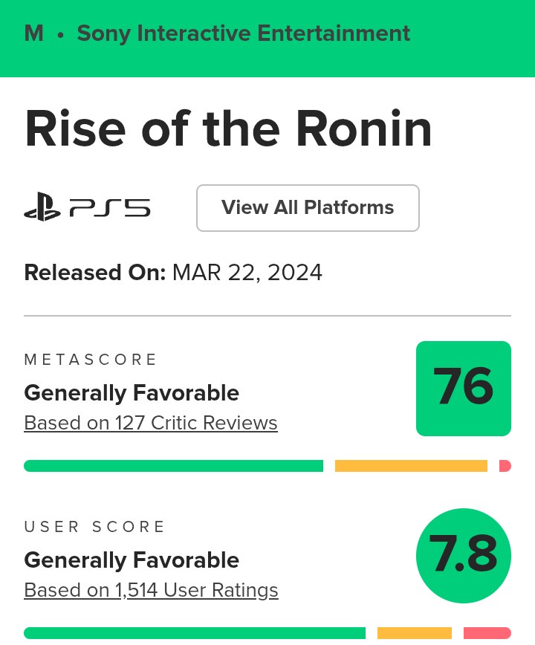Viewport: 535px width, 645px height.
Task: Open View All Platforms button
Action: click(x=308, y=208)
